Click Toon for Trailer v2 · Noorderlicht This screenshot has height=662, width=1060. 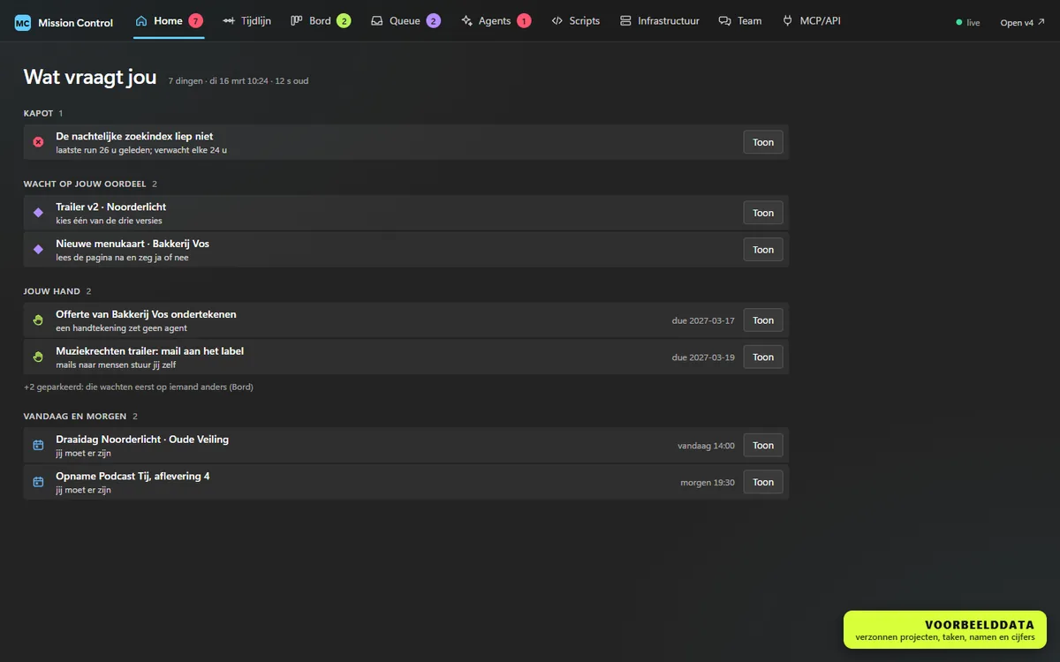(763, 213)
